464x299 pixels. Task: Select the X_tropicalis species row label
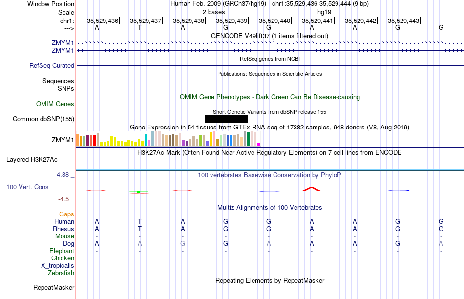(58, 266)
